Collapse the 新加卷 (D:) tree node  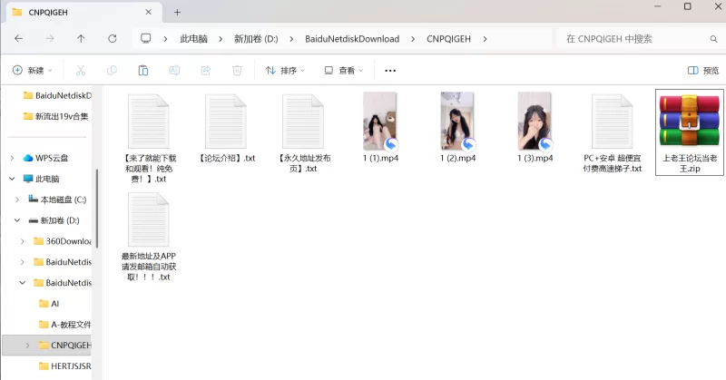click(x=17, y=220)
